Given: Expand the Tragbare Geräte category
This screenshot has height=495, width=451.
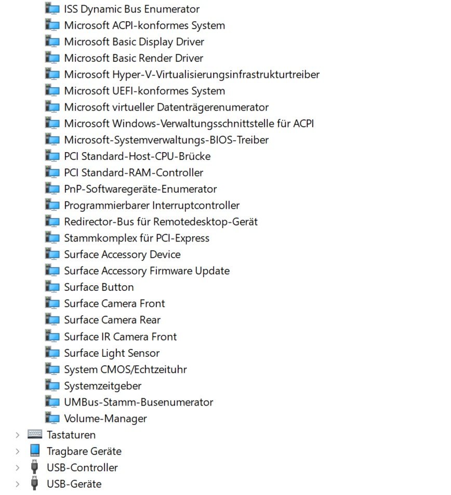Looking at the screenshot, I should (x=18, y=451).
